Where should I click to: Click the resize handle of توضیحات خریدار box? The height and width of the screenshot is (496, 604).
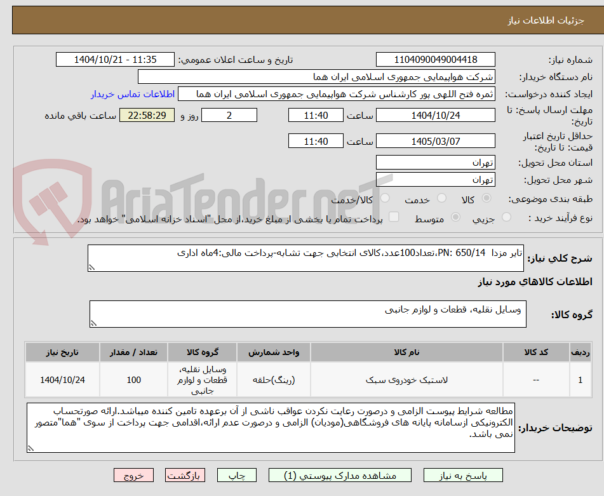30,448
